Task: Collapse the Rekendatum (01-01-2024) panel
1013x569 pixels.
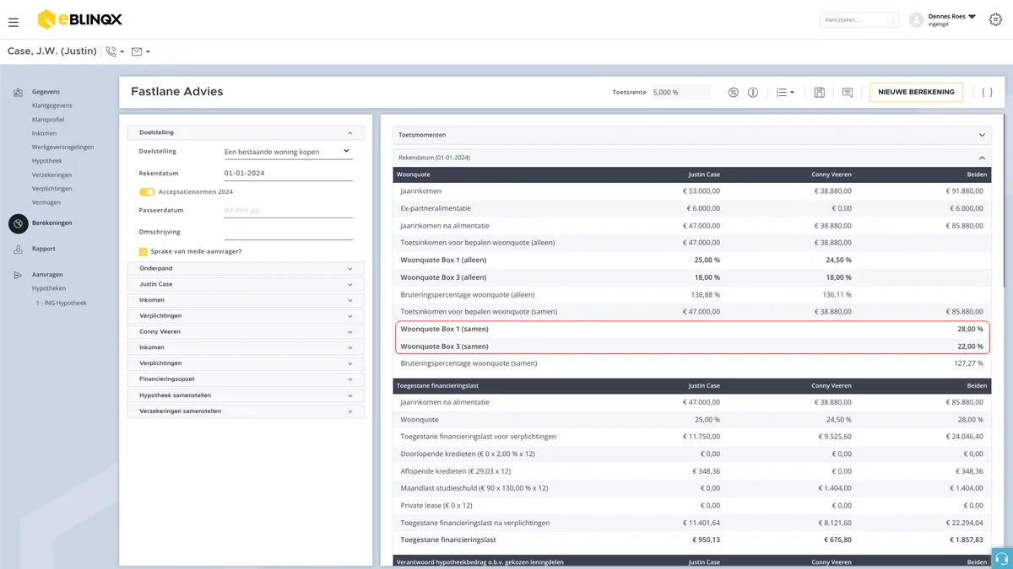Action: tap(692, 158)
